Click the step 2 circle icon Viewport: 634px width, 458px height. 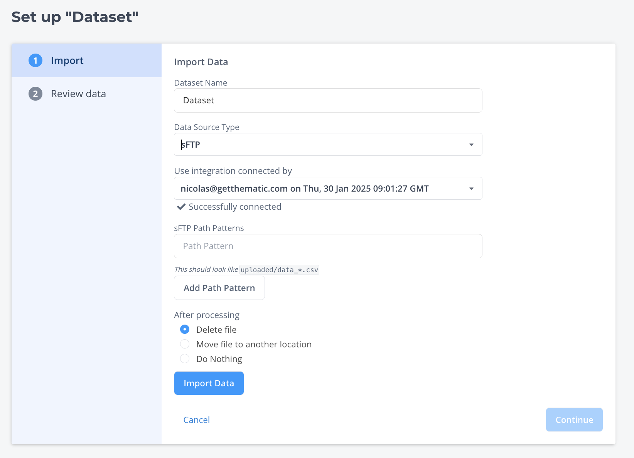click(35, 94)
